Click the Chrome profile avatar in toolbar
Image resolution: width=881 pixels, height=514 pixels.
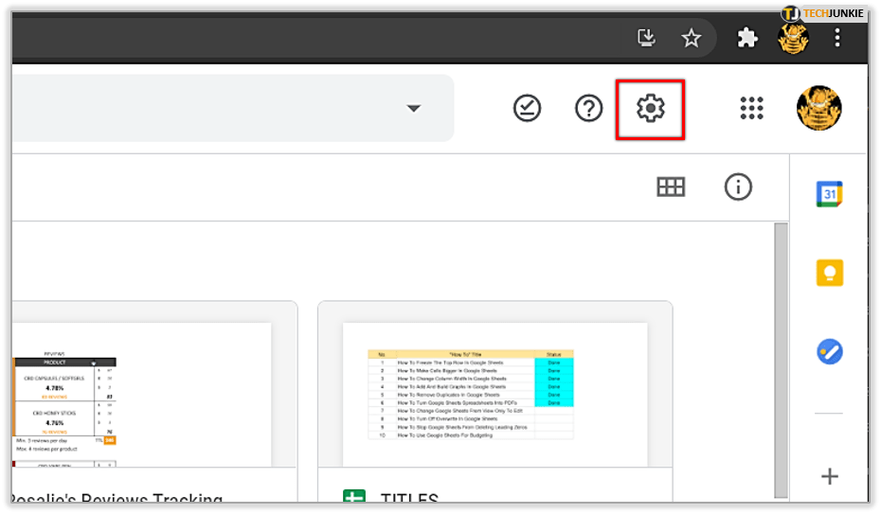click(793, 38)
